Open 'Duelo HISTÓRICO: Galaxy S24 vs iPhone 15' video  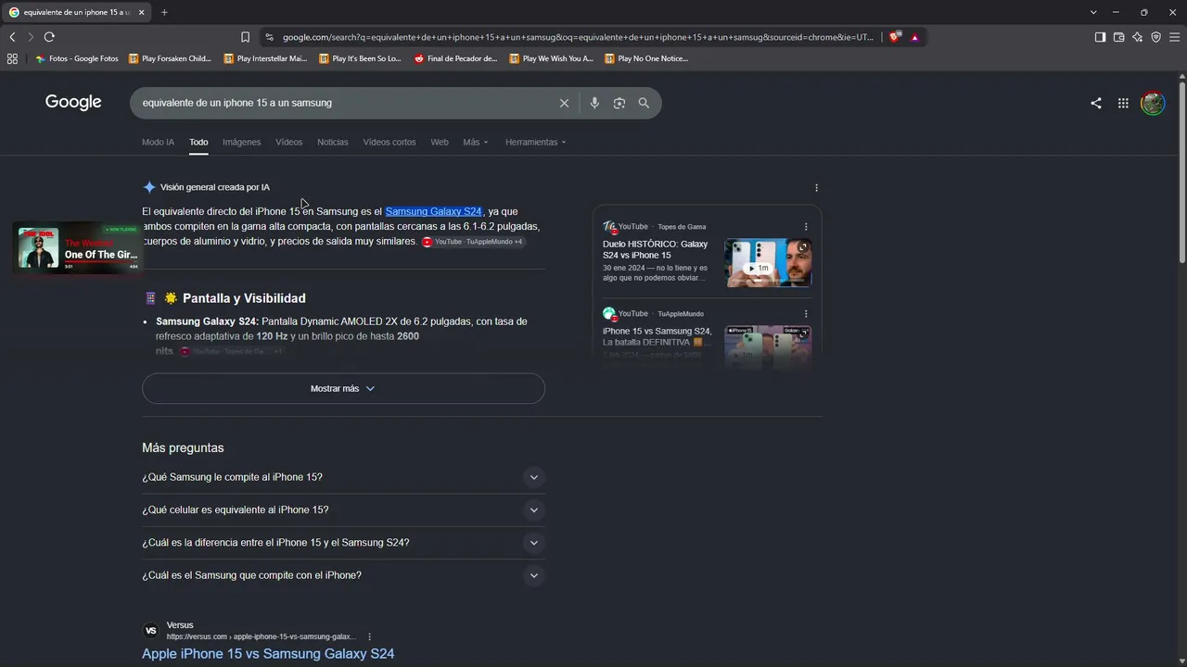pyautogui.click(x=655, y=249)
